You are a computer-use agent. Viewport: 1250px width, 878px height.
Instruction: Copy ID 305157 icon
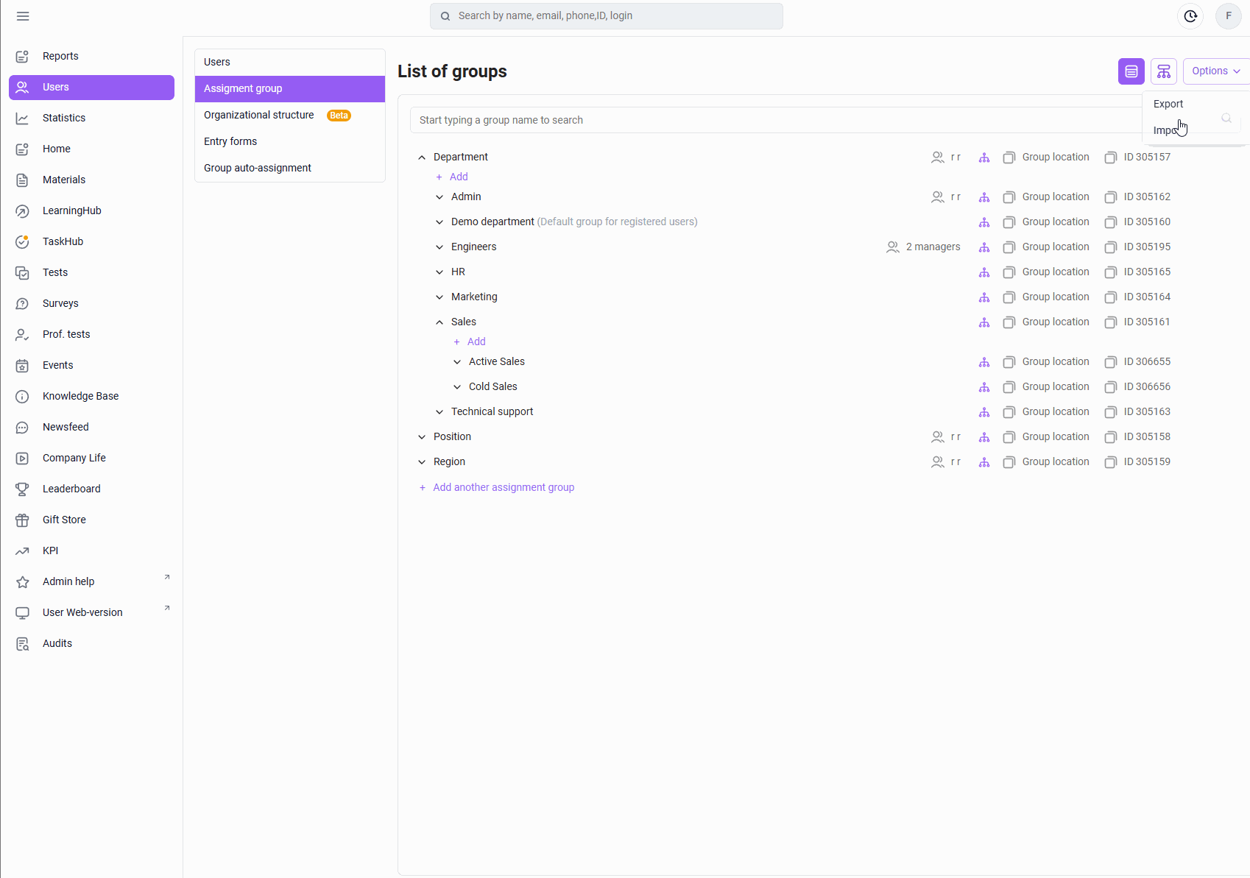point(1111,157)
